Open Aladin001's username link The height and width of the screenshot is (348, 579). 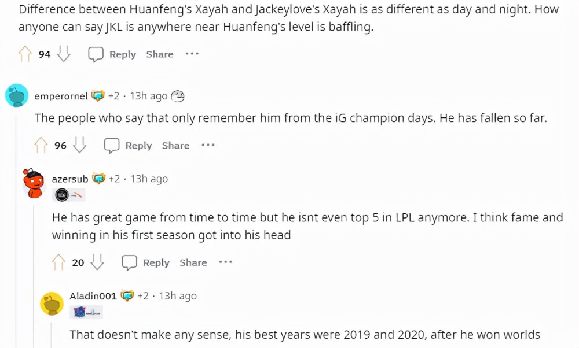(x=93, y=295)
